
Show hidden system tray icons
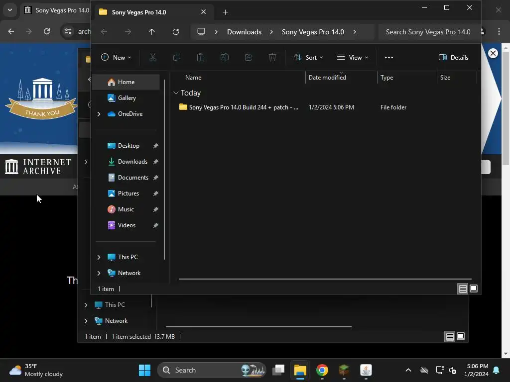pos(408,370)
